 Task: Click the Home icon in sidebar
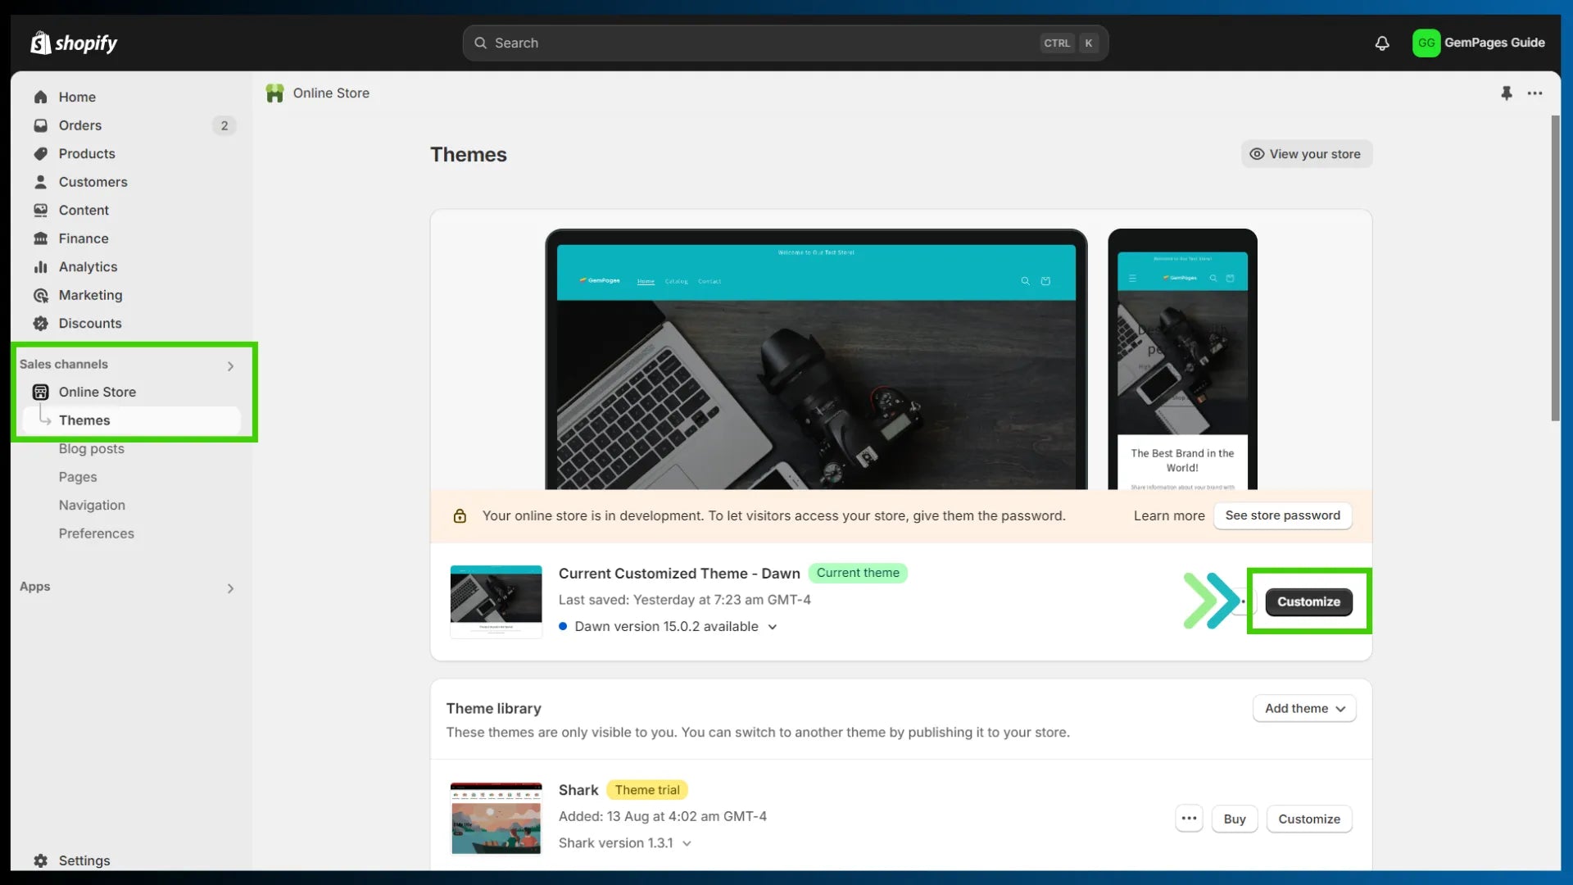(40, 97)
